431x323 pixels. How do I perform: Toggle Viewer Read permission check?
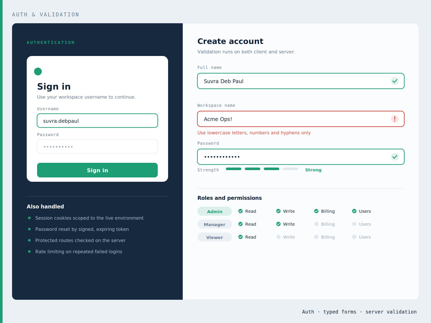(x=240, y=237)
